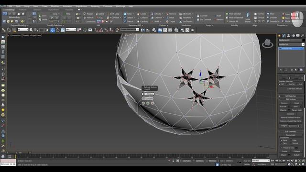The image size is (306, 172).
Task: Open the Create command panel tab
Action: tap(279, 36)
